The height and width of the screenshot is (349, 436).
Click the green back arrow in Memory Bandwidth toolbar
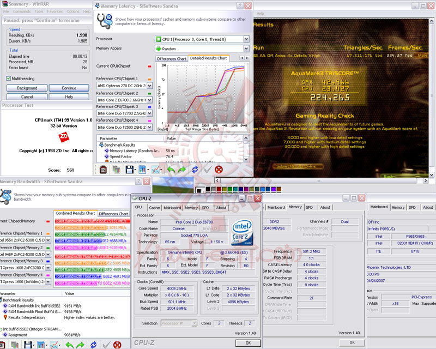[70, 345]
